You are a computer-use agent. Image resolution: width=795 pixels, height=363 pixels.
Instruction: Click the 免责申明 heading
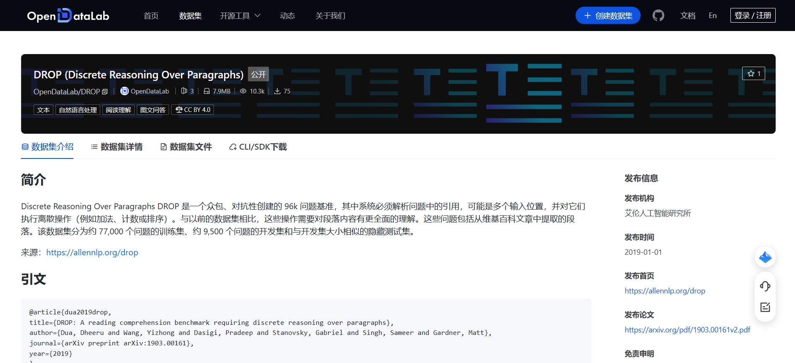639,354
